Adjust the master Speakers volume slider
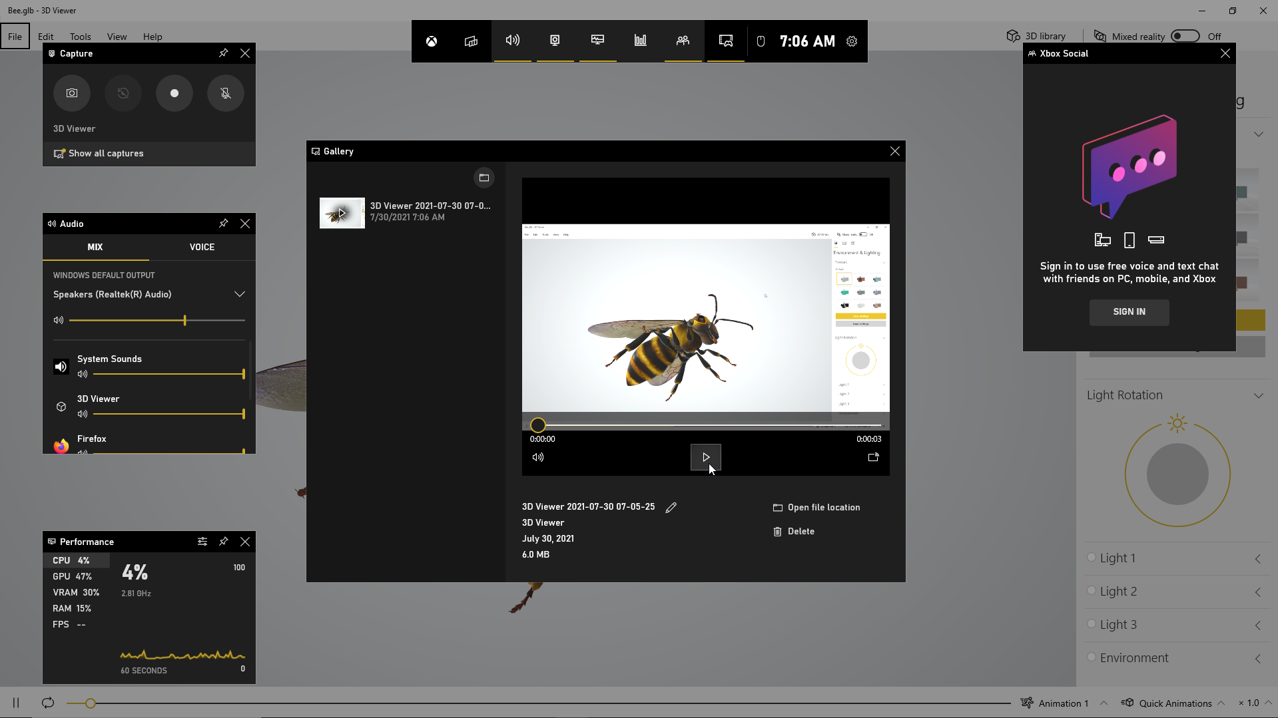The width and height of the screenshot is (1278, 718). tap(157, 320)
